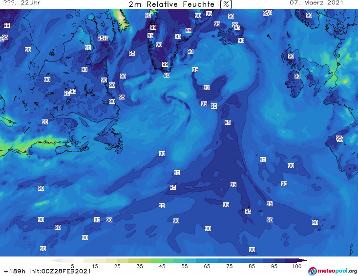
Task: Click the legend value '35'
Action: click(140, 266)
